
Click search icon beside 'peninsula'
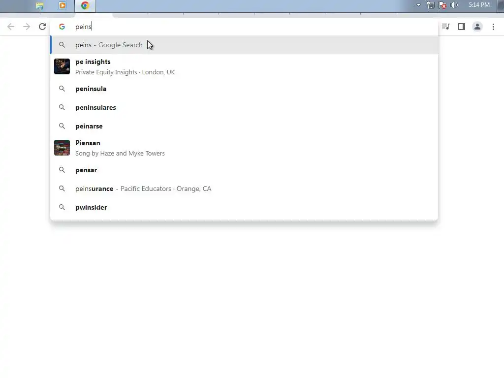pyautogui.click(x=62, y=89)
